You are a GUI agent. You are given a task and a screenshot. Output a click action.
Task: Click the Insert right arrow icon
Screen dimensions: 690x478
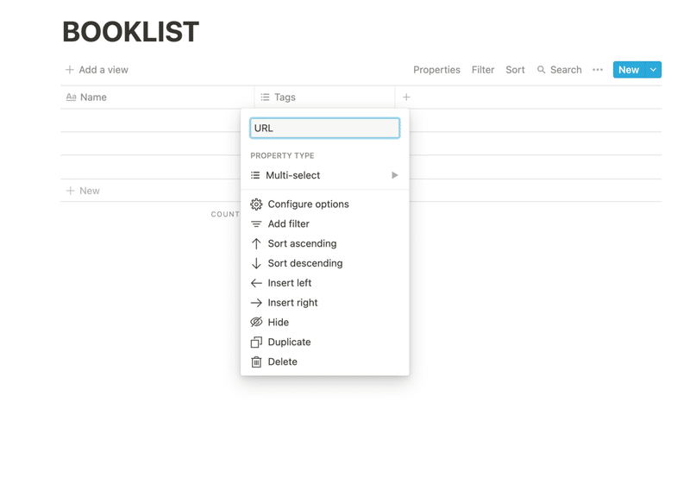click(256, 303)
